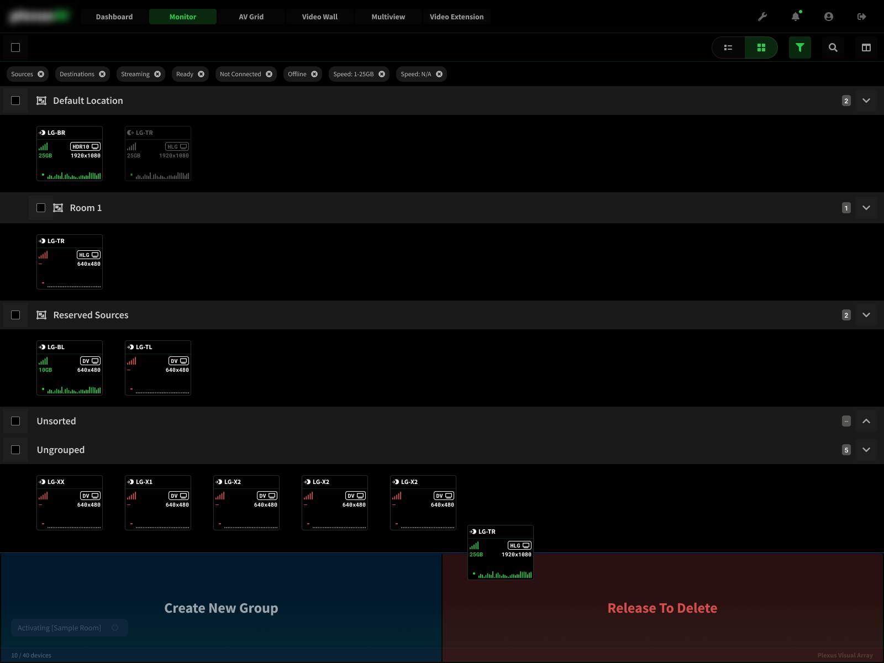
Task: Open the notifications bell
Action: point(796,17)
